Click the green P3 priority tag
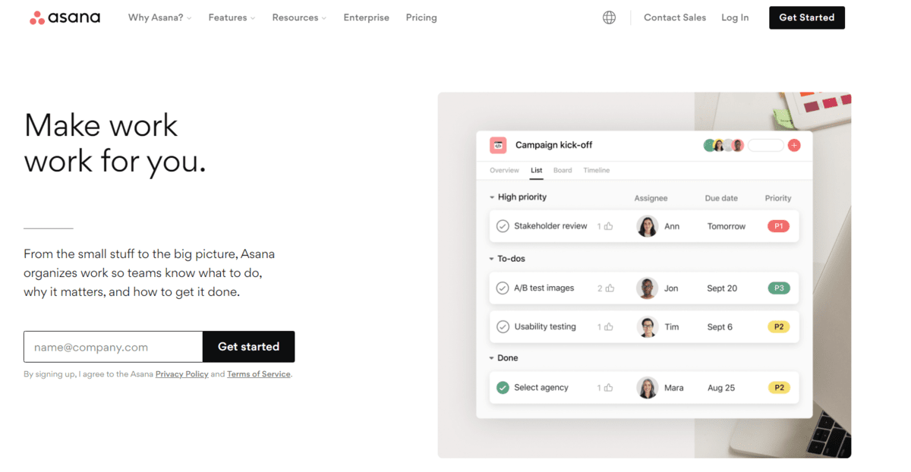Image resolution: width=911 pixels, height=472 pixels. tap(779, 288)
